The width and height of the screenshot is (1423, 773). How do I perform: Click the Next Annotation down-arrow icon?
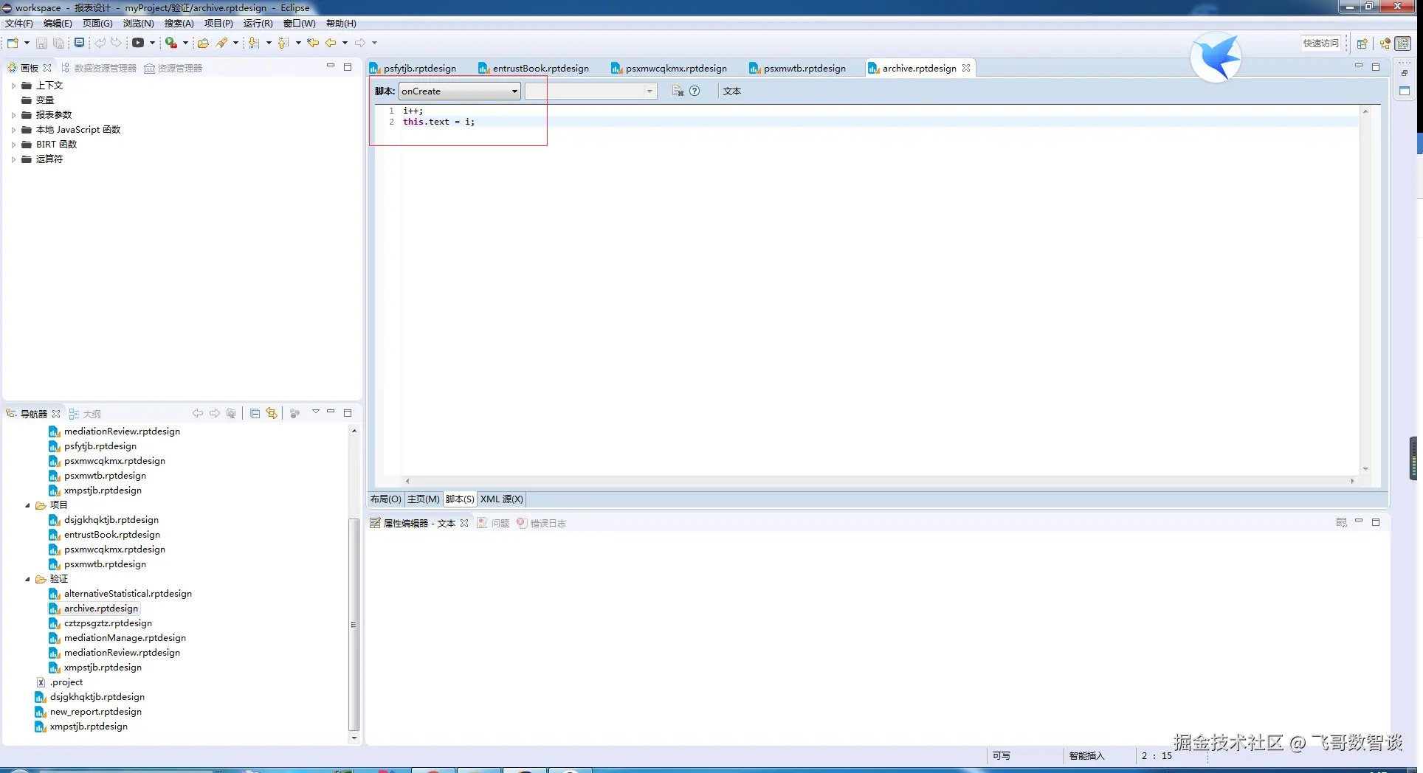click(x=254, y=43)
